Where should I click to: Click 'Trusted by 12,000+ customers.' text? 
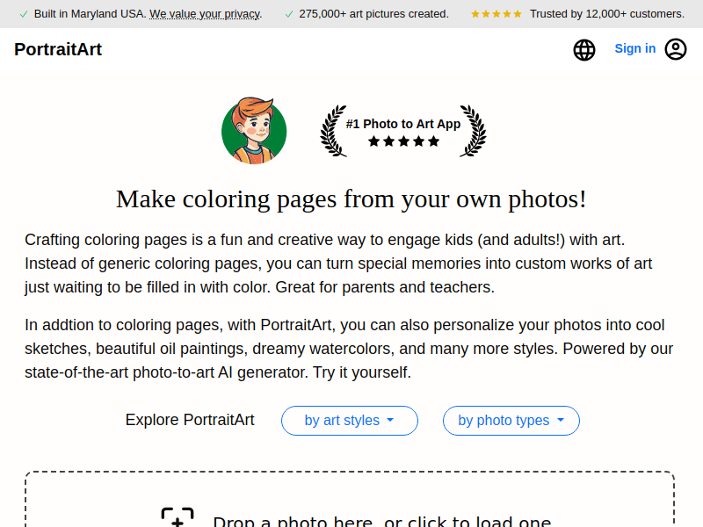(x=607, y=14)
